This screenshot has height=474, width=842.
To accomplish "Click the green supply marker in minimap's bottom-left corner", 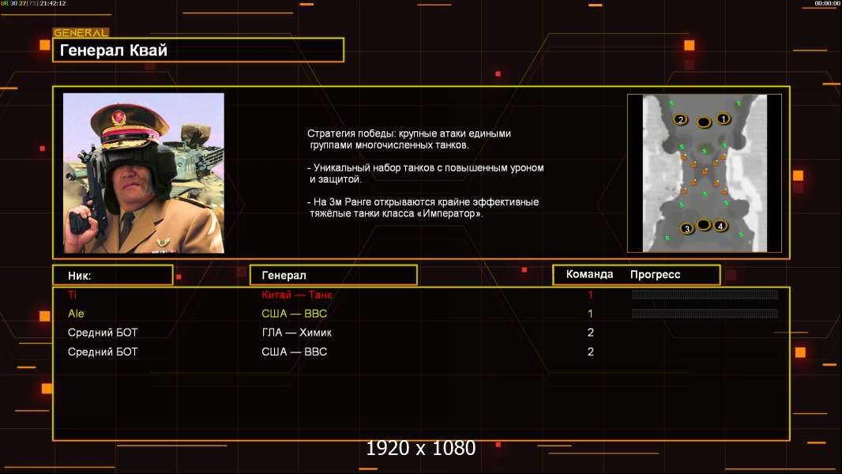I will click(667, 238).
